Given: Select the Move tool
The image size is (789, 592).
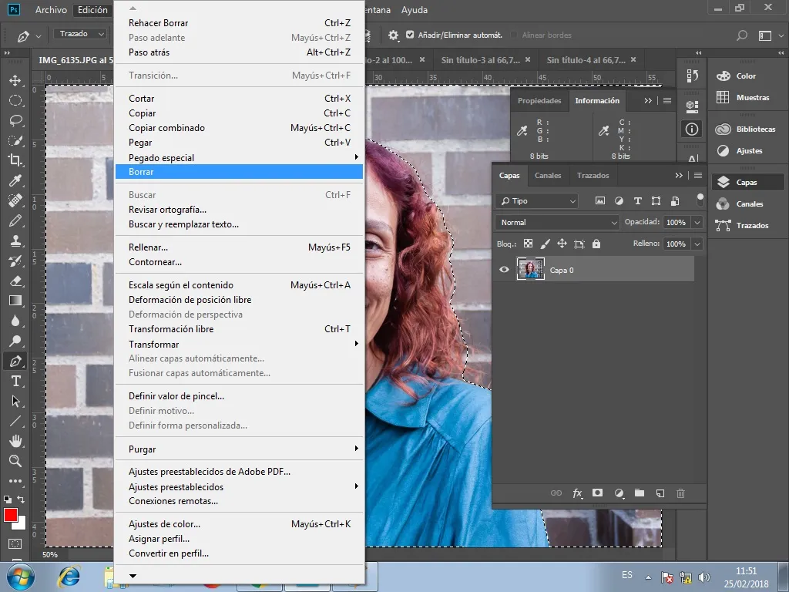Looking at the screenshot, I should coord(15,80).
